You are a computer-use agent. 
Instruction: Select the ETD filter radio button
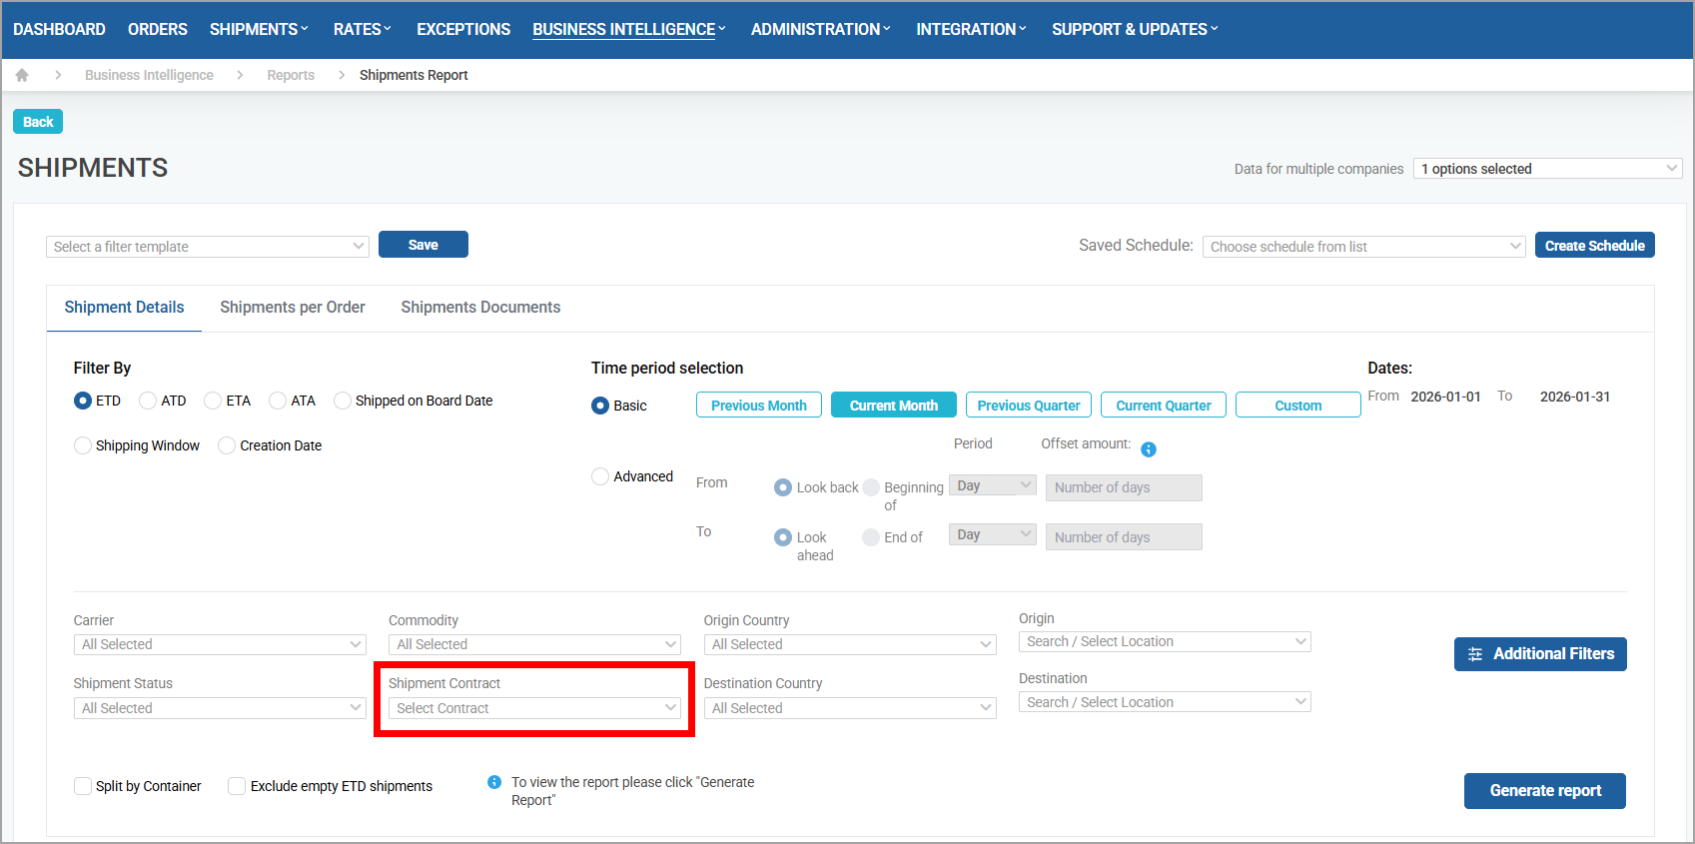83,401
